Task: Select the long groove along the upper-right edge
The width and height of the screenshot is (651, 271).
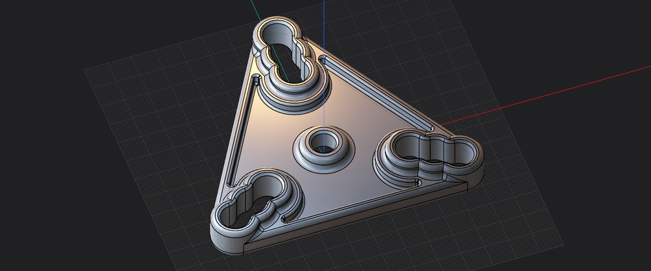Action: tap(377, 93)
